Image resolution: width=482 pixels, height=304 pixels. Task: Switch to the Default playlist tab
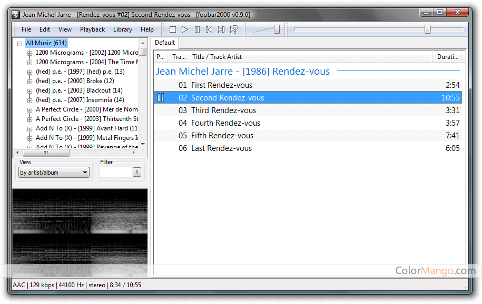164,43
